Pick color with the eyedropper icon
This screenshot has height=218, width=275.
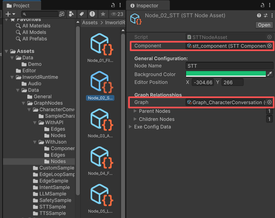coord(270,74)
